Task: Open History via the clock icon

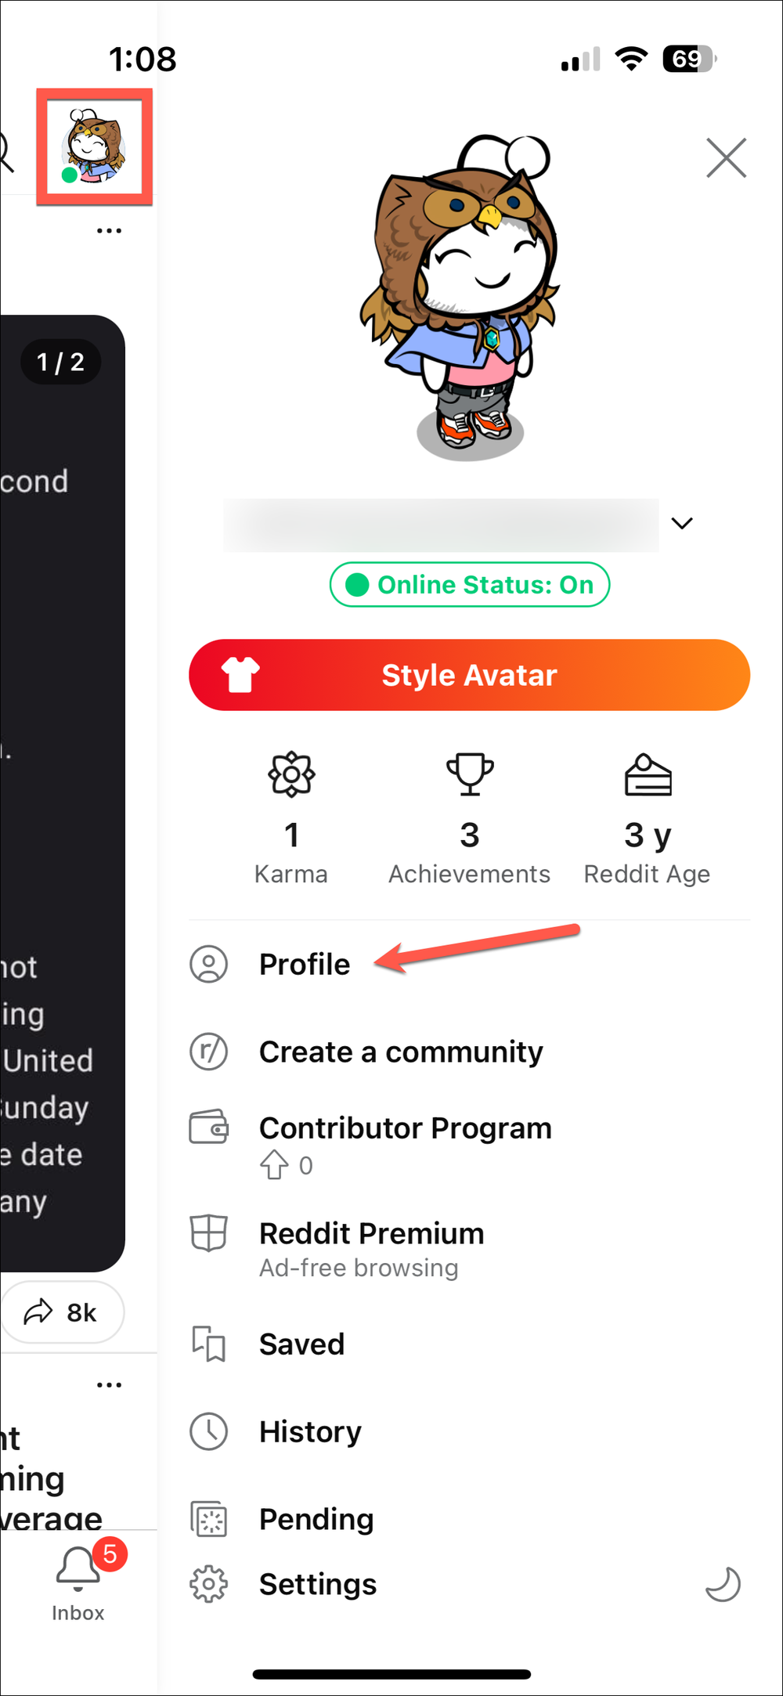Action: click(x=207, y=1431)
